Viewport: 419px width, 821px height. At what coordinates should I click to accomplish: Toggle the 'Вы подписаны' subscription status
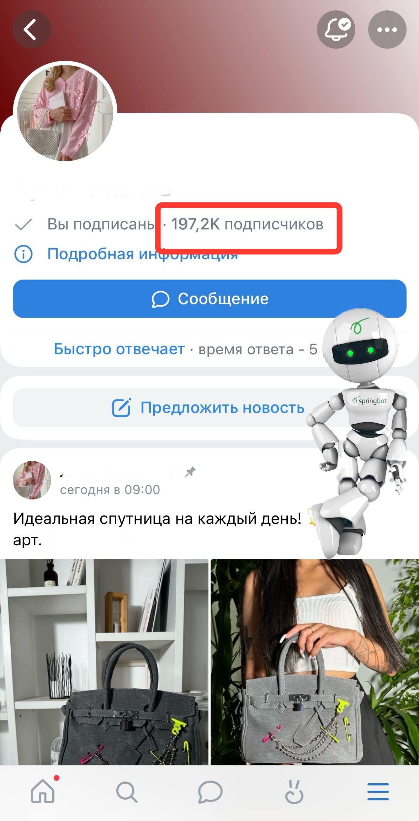85,224
